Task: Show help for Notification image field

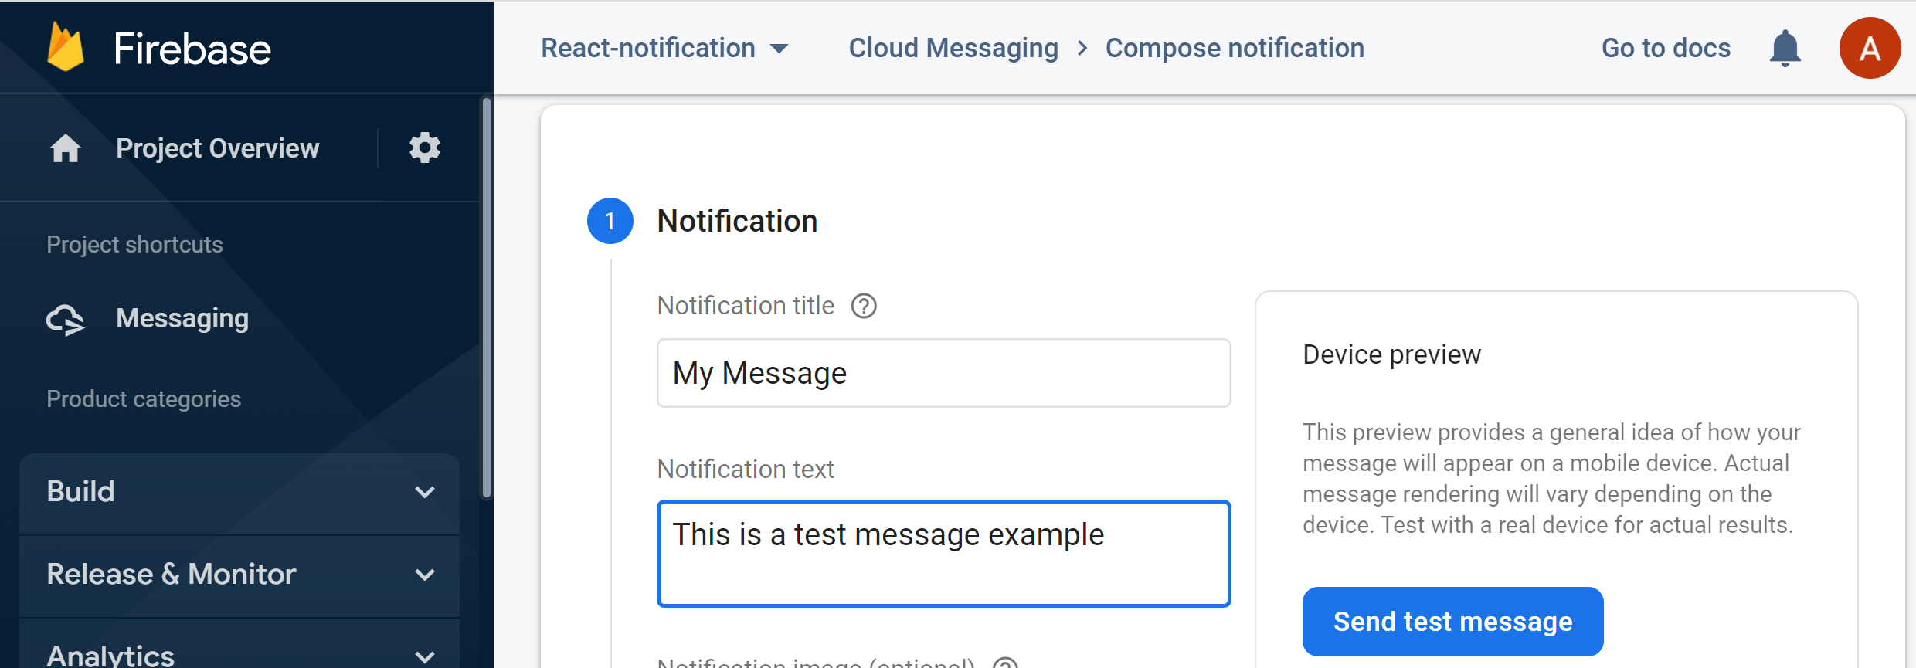Action: (1005, 663)
